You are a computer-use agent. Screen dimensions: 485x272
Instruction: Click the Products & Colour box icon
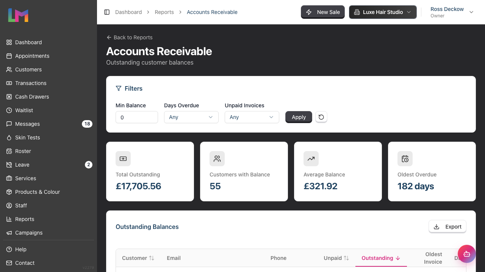(9, 192)
